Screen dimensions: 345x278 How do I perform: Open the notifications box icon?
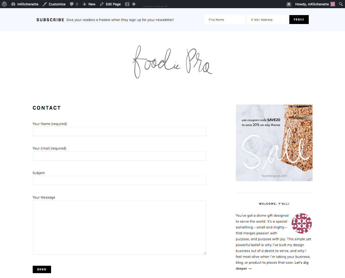click(x=289, y=4)
